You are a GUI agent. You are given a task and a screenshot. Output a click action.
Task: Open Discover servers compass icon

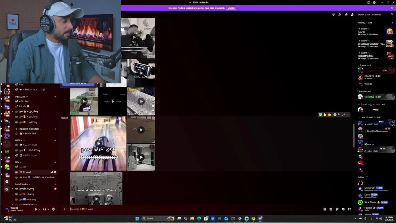7,189
